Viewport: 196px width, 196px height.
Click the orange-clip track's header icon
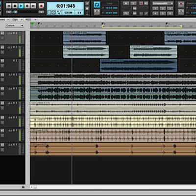click(x=2, y=145)
